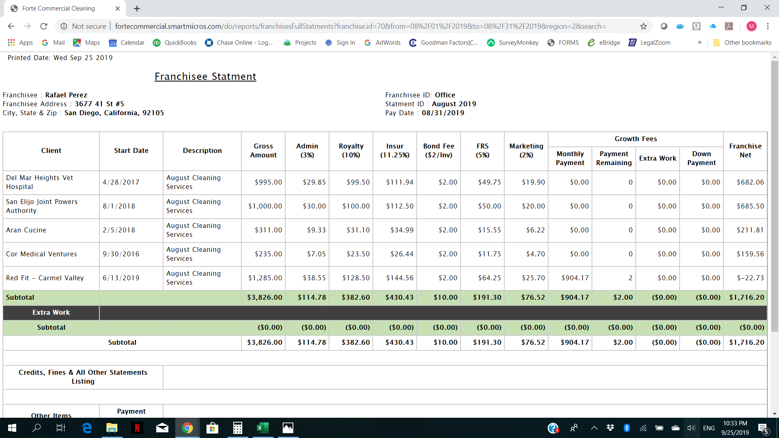Open volume control speaker icon

point(691,428)
